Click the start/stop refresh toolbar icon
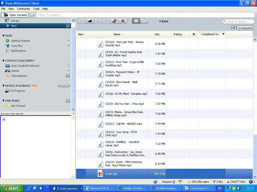This screenshot has height=192, width=257. tap(114, 21)
